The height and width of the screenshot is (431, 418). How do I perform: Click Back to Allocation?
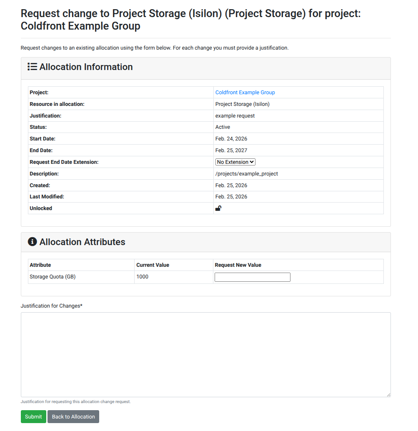tap(73, 416)
